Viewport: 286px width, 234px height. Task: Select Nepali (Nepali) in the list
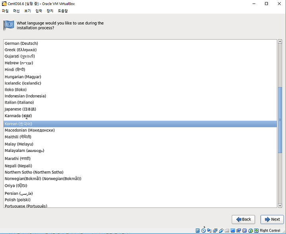tap(140, 166)
